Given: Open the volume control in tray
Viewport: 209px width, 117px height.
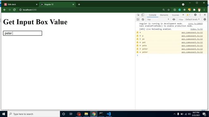Looking at the screenshot, I should pos(189,114).
